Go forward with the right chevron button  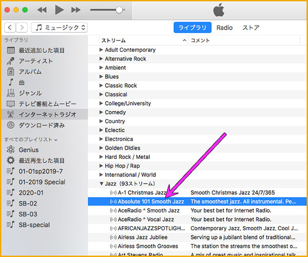pos(22,27)
